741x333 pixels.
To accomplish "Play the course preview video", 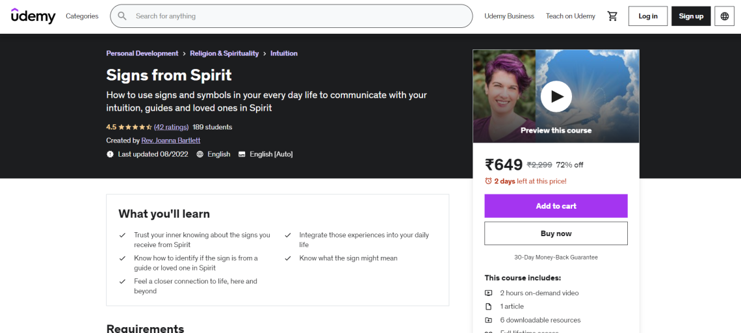I will 556,96.
